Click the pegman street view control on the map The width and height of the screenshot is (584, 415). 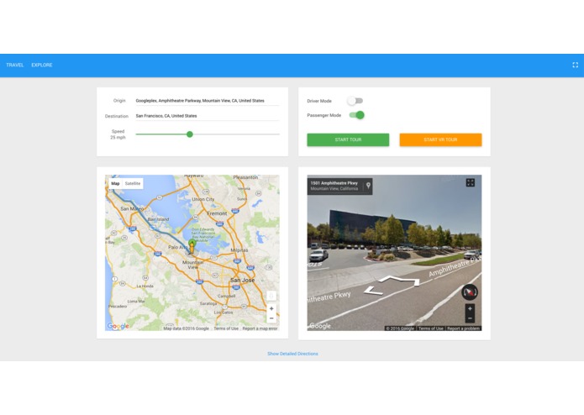coord(271,296)
